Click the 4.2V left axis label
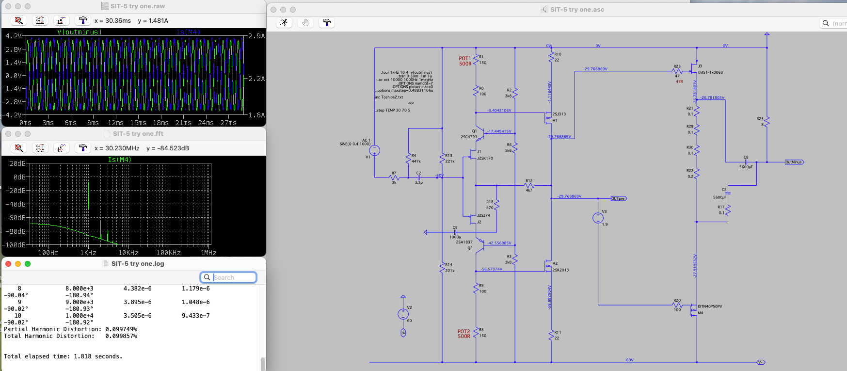The height and width of the screenshot is (371, 847). coord(13,36)
